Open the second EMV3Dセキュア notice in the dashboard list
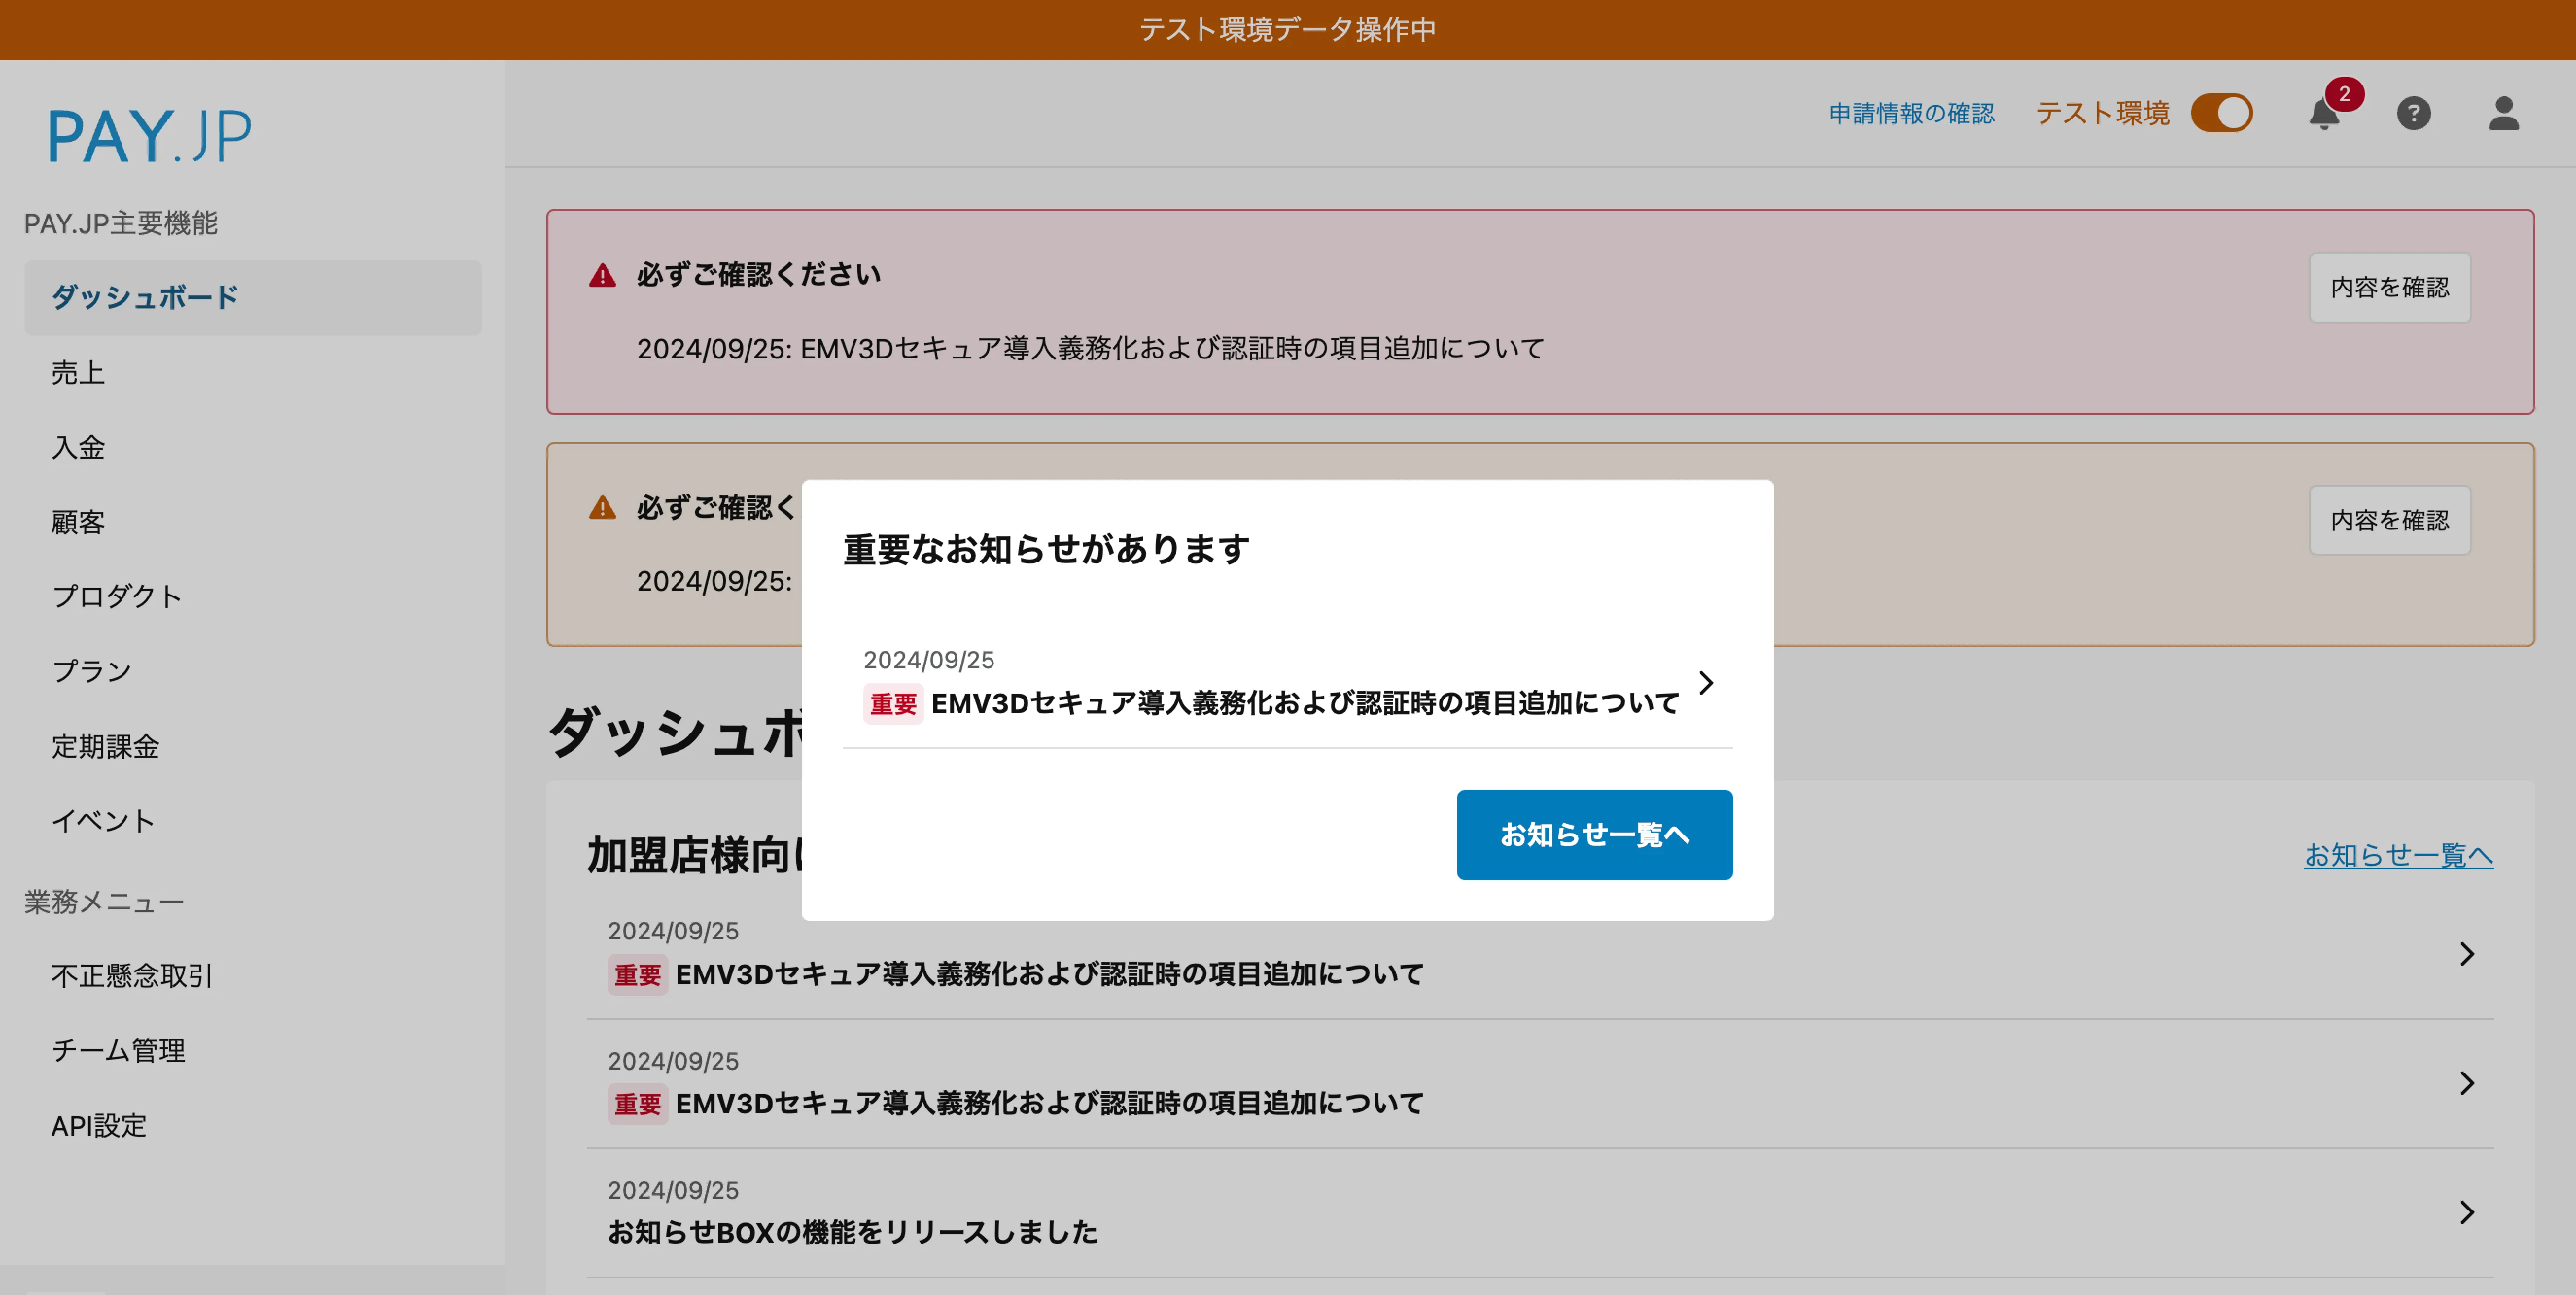The width and height of the screenshot is (2576, 1295). tap(1540, 1083)
